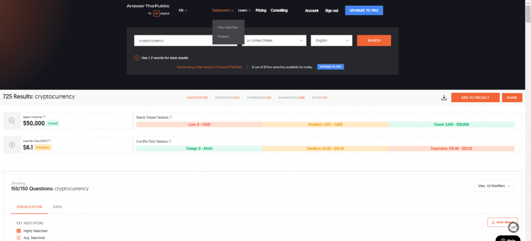Click the Save Image button
The image size is (531, 241).
point(502,222)
